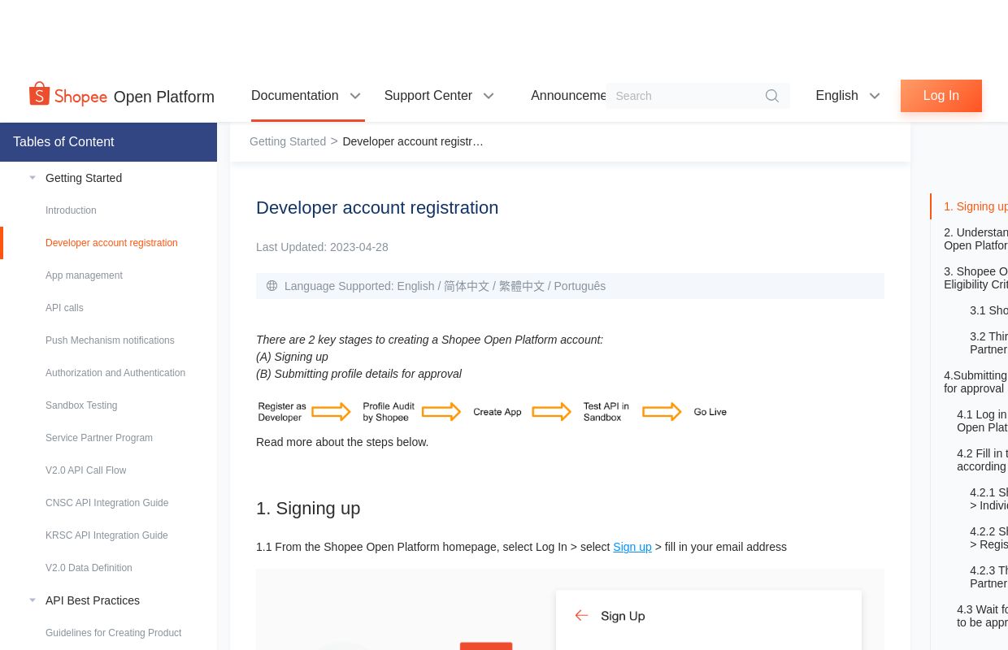Expand the Documentation menu chevron
The width and height of the screenshot is (1008, 650).
pos(355,96)
